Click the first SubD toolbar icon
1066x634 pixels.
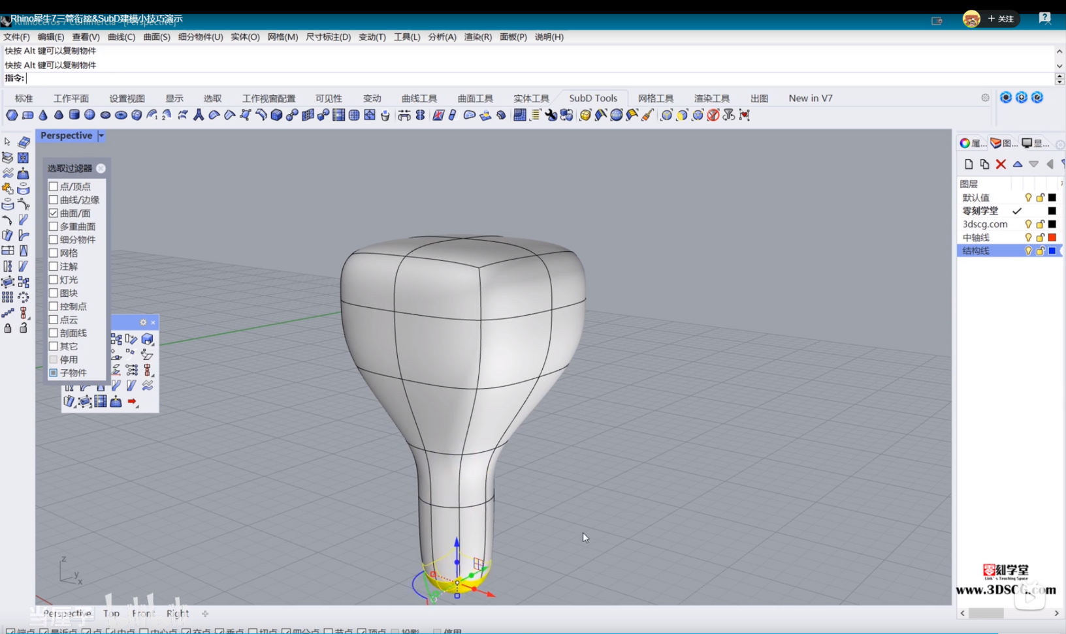(12, 115)
